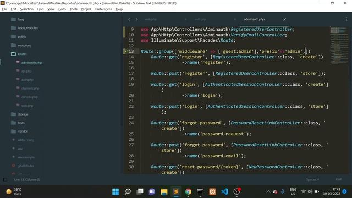The height and width of the screenshot is (198, 352).
Task: Open the .env.example file
Action: coord(26,157)
